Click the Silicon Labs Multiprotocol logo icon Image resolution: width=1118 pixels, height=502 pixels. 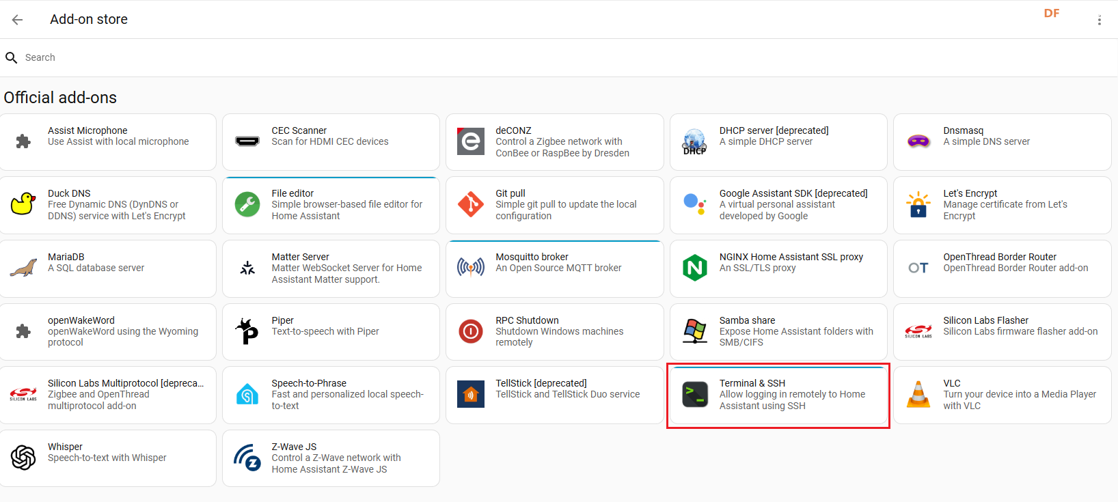point(23,394)
